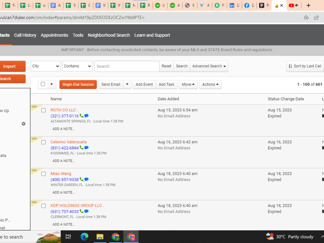324x243 pixels.
Task: Open the Move dropdown
Action: (x=188, y=85)
